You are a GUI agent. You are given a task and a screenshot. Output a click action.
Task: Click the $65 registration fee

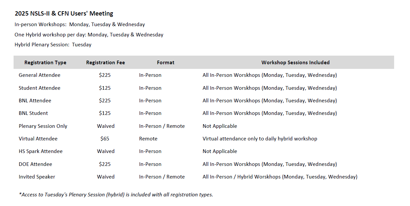[x=105, y=139]
